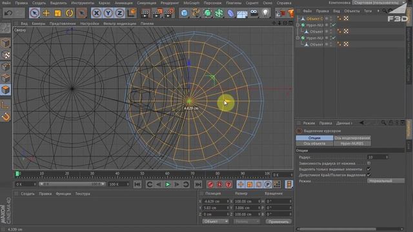Open Теги menu in object manager
Screen dimensions: 413x232
pyautogui.click(x=368, y=11)
